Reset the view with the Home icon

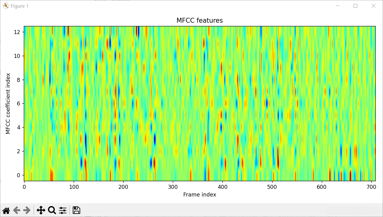click(6, 210)
